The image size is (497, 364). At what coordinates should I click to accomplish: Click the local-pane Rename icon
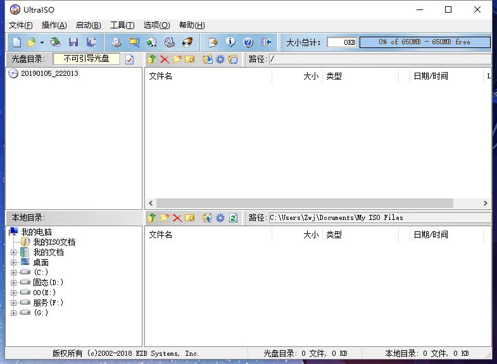[189, 217]
